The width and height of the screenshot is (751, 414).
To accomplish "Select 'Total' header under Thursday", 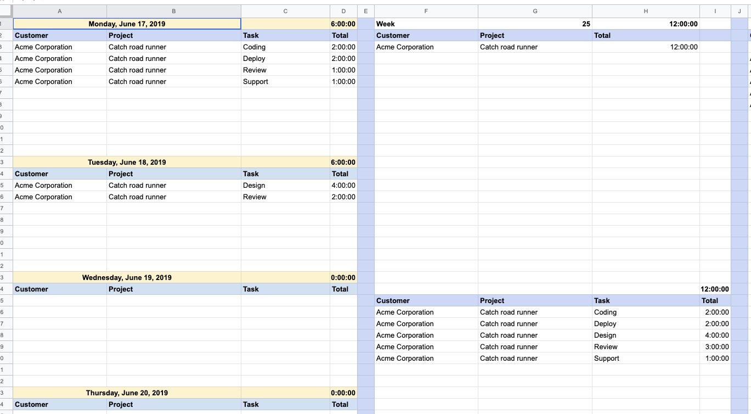I will (343, 405).
